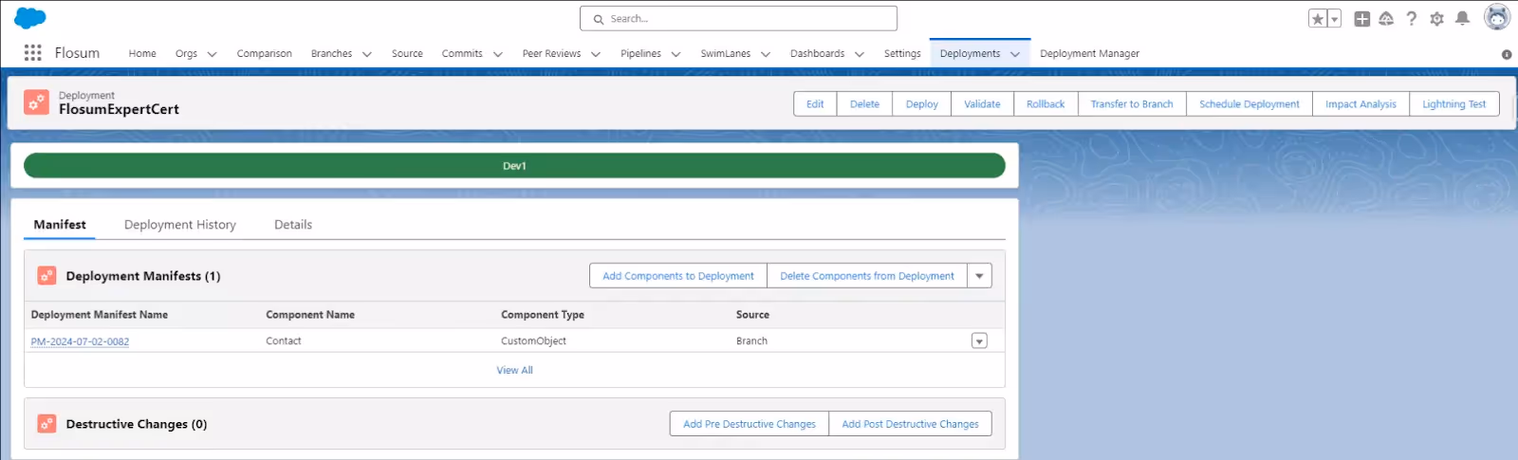Click the View All link
Image resolution: width=1518 pixels, height=460 pixels.
point(514,371)
